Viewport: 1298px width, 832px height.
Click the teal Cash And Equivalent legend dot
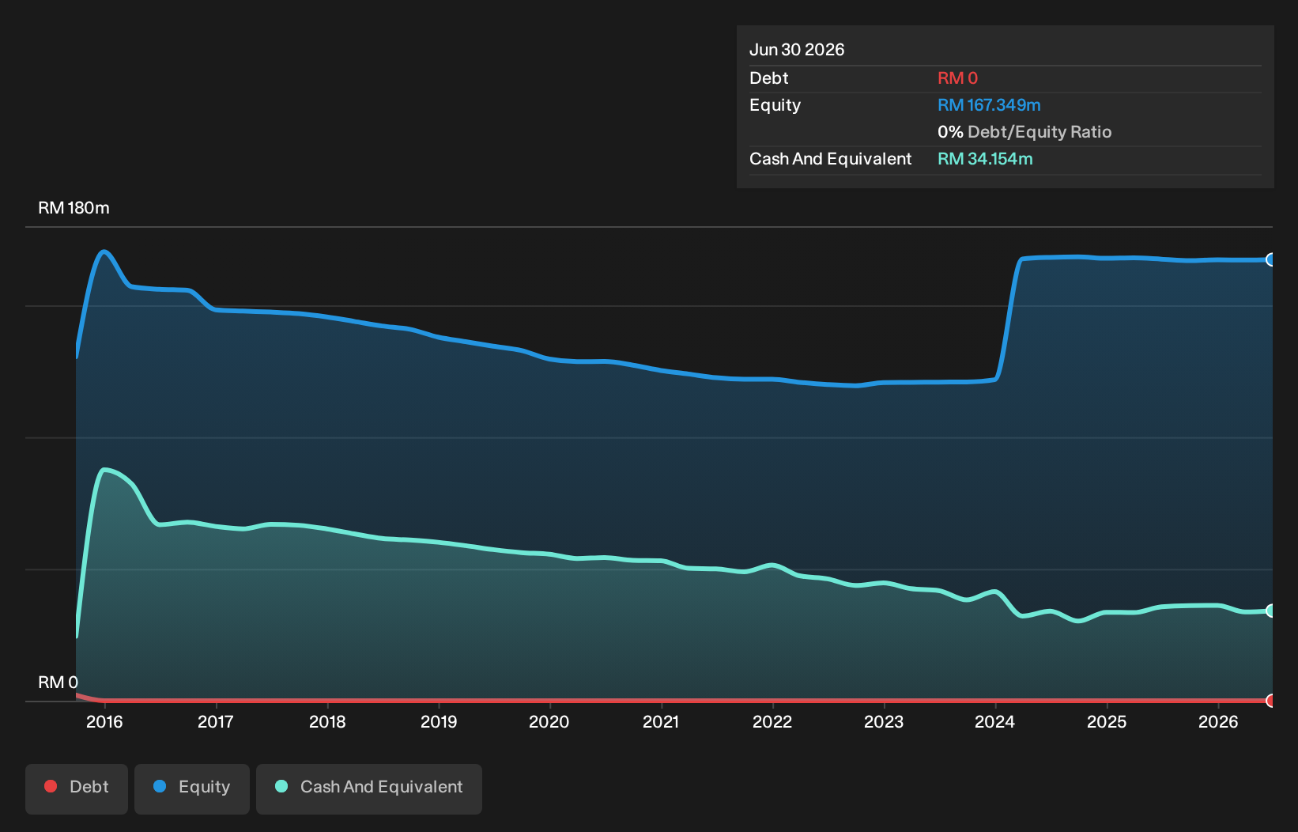click(281, 786)
